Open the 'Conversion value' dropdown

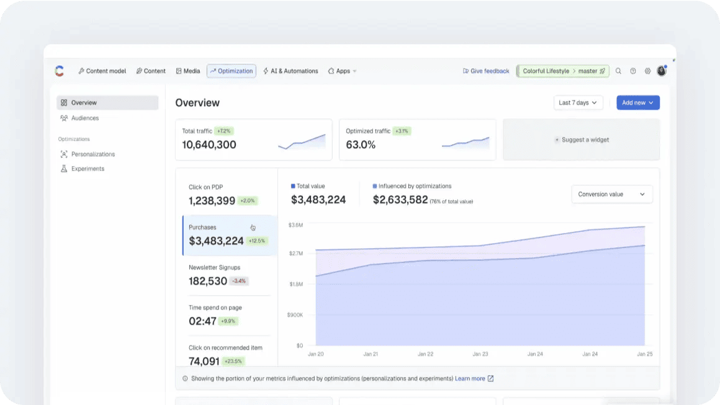pos(612,194)
